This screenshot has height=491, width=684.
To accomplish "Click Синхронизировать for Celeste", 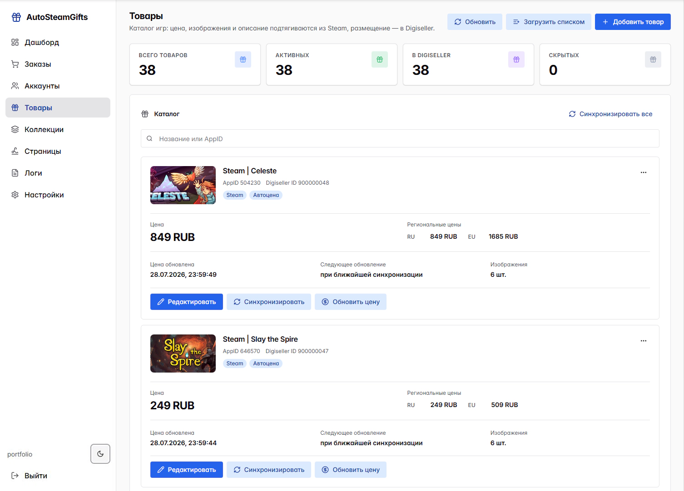I will pyautogui.click(x=269, y=302).
